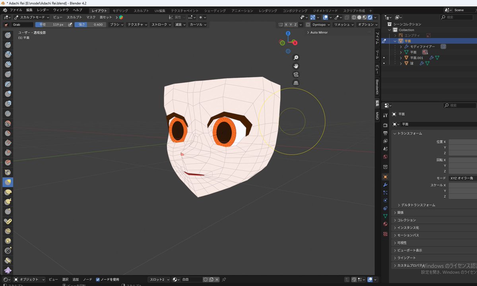
Task: Expand the デルタトランスフォーム section
Action: click(x=418, y=205)
